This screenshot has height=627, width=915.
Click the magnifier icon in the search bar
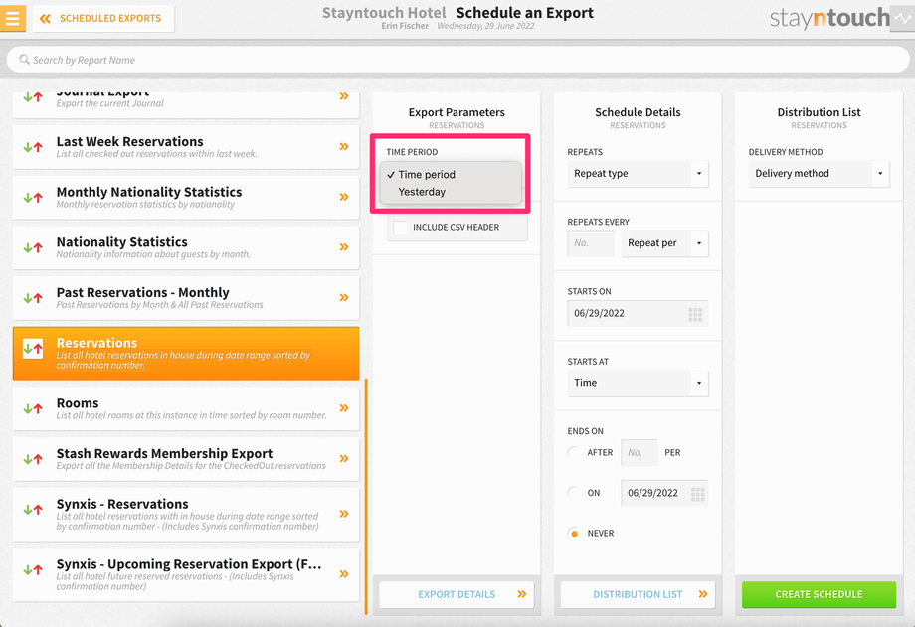coord(24,60)
